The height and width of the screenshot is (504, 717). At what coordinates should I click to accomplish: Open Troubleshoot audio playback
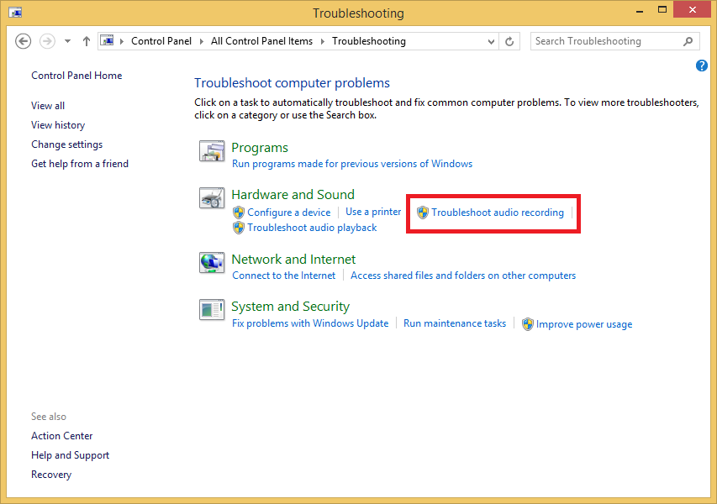[312, 228]
